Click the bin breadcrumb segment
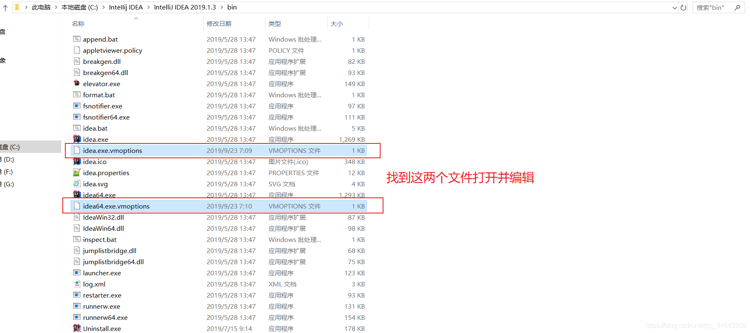750x333 pixels. click(x=232, y=7)
